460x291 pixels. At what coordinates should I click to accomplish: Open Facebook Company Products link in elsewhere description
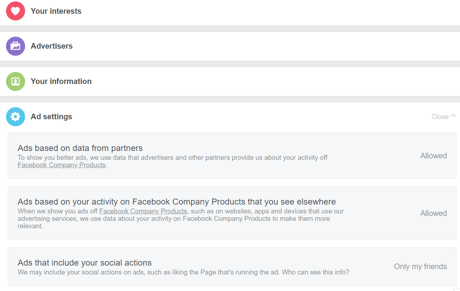[143, 211]
